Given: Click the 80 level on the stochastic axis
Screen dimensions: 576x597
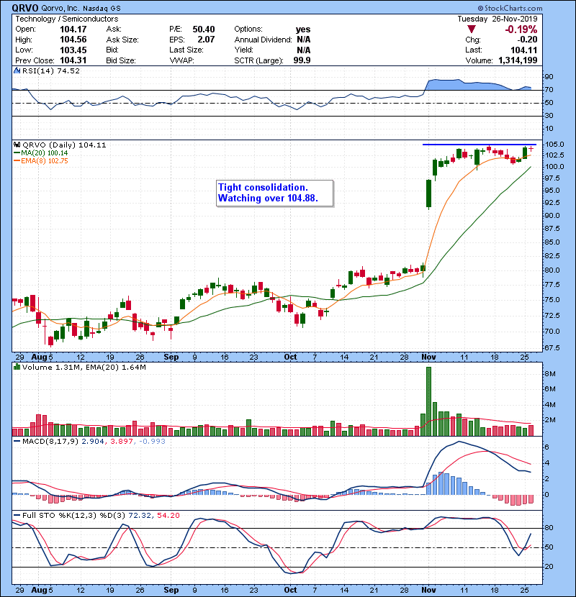Looking at the screenshot, I should pyautogui.click(x=549, y=528).
